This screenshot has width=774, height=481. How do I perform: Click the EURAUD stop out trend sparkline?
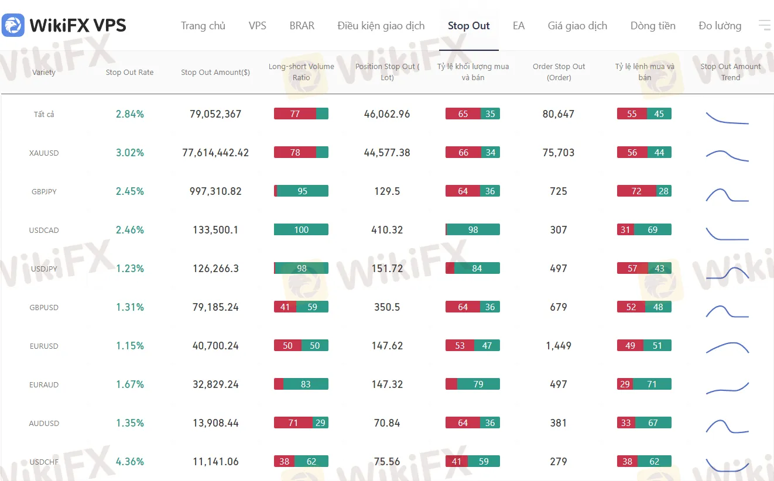727,387
